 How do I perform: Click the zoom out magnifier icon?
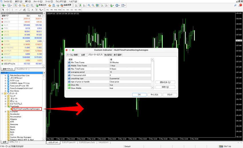(x=93, y=5)
